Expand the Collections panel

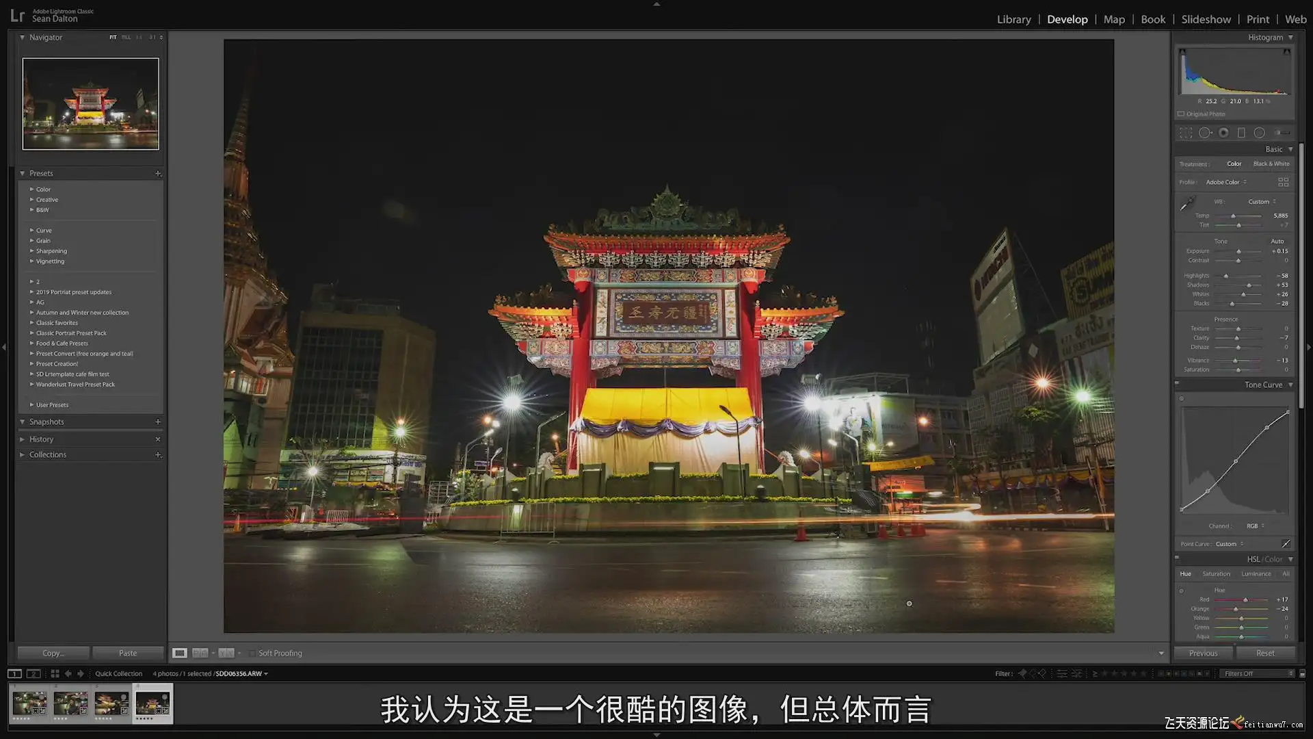pos(48,455)
